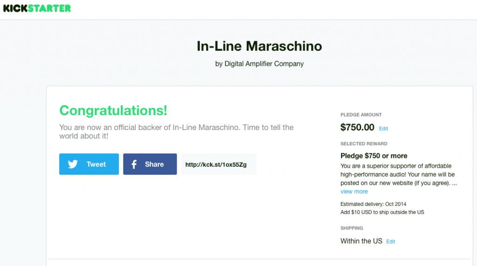Open the In-Line Maraschino project title
The image size is (477, 266).
[x=259, y=46]
